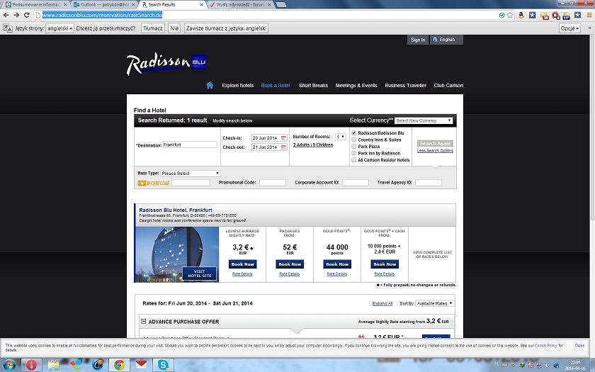Open Skype from the taskbar

[163, 365]
